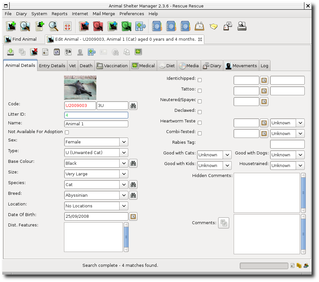Switch to the Find Animal tab
Image resolution: width=319 pixels, height=282 pixels.
point(21,39)
